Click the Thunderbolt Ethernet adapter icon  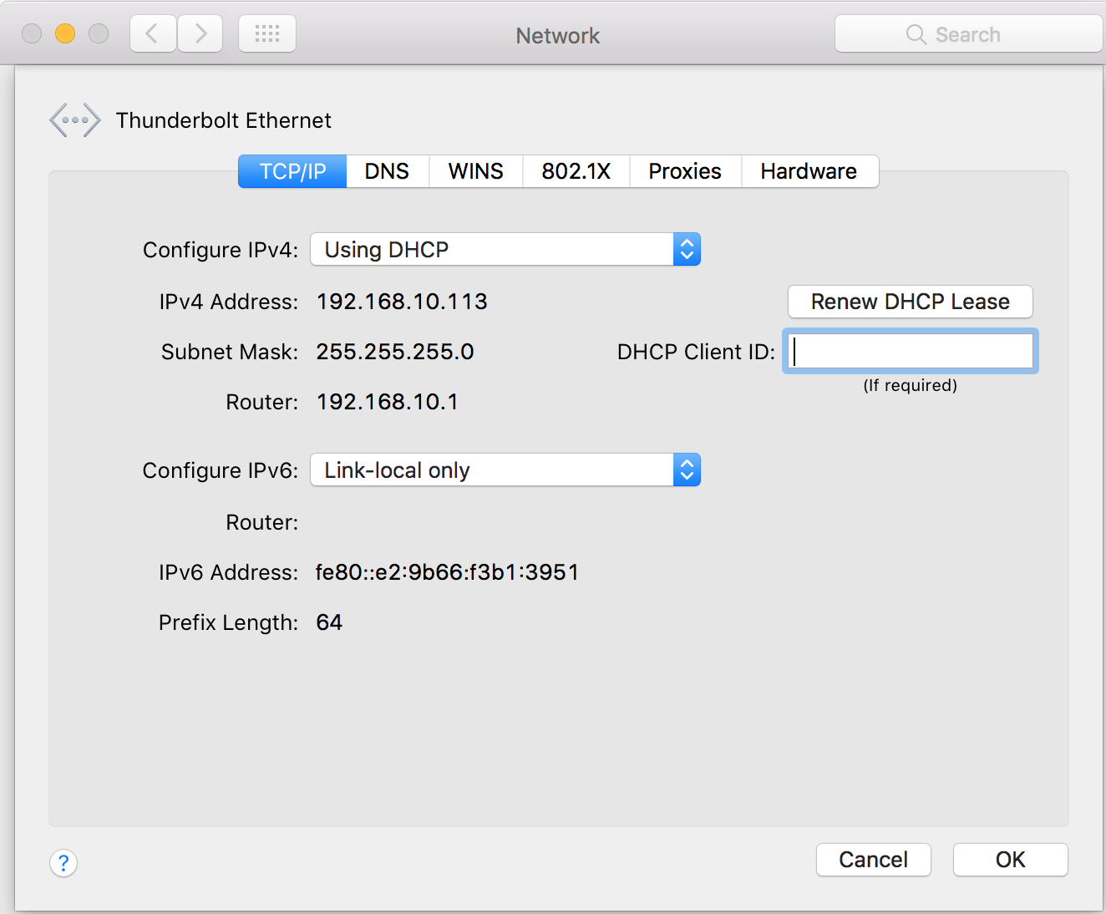(x=74, y=119)
